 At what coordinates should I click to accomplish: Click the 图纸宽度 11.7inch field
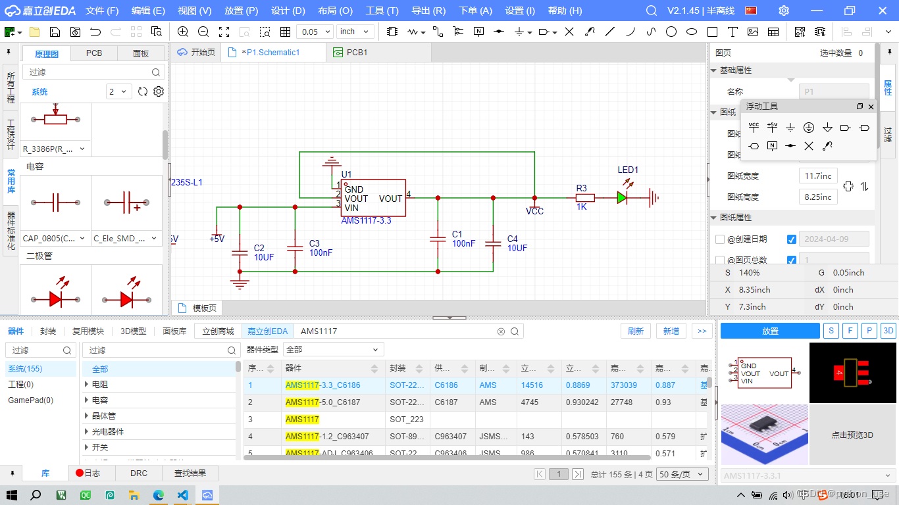pyautogui.click(x=818, y=176)
